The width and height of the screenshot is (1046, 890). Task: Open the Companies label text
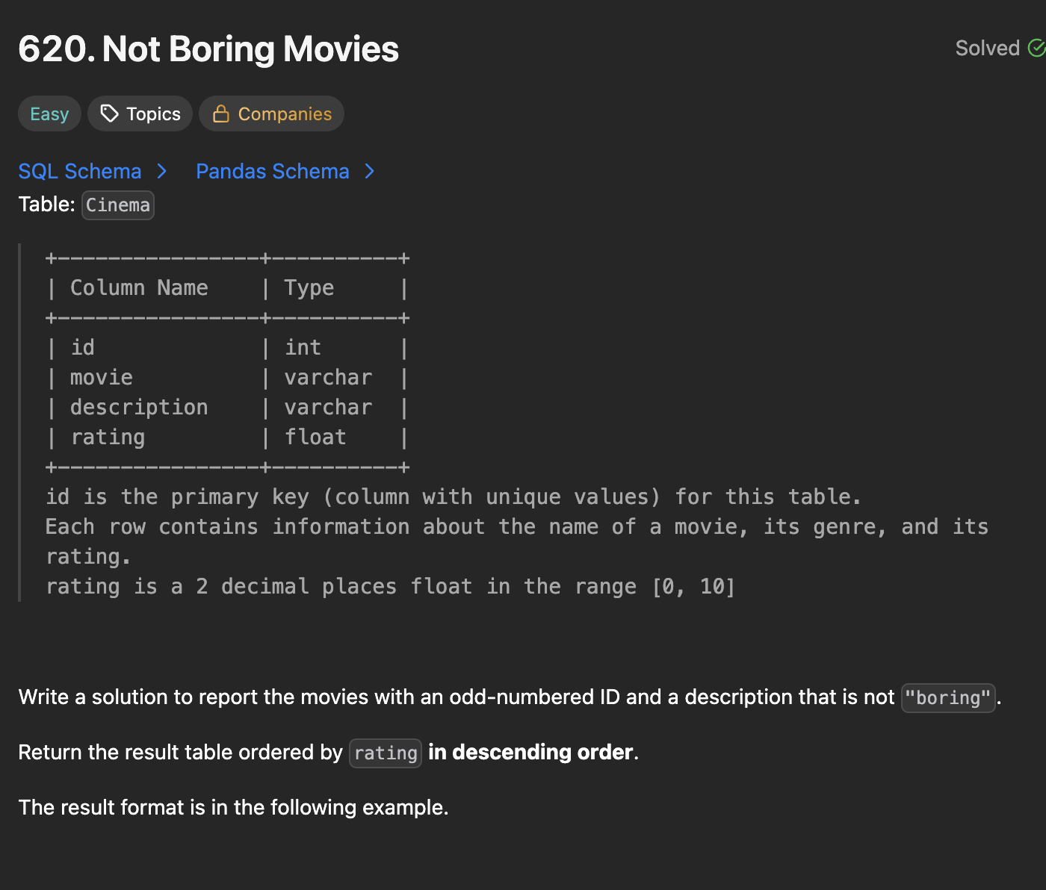[285, 113]
